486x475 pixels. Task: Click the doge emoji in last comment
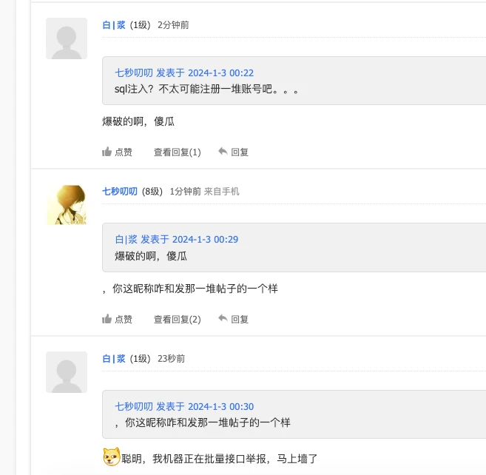[112, 458]
